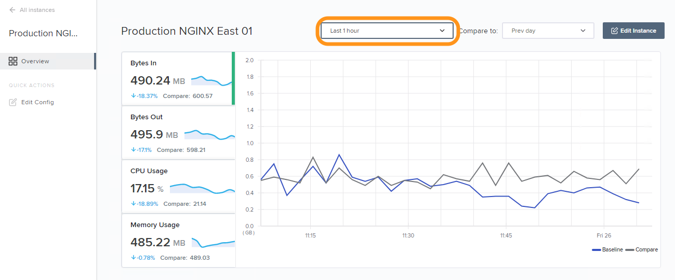The image size is (675, 280).
Task: Click the back arrow beside All instances
Action: pos(12,10)
